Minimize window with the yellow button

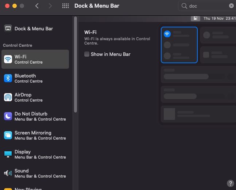[15, 6]
